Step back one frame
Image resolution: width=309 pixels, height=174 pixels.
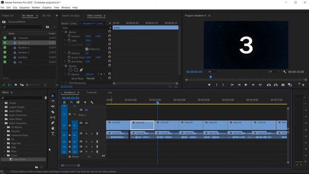tap(239, 85)
